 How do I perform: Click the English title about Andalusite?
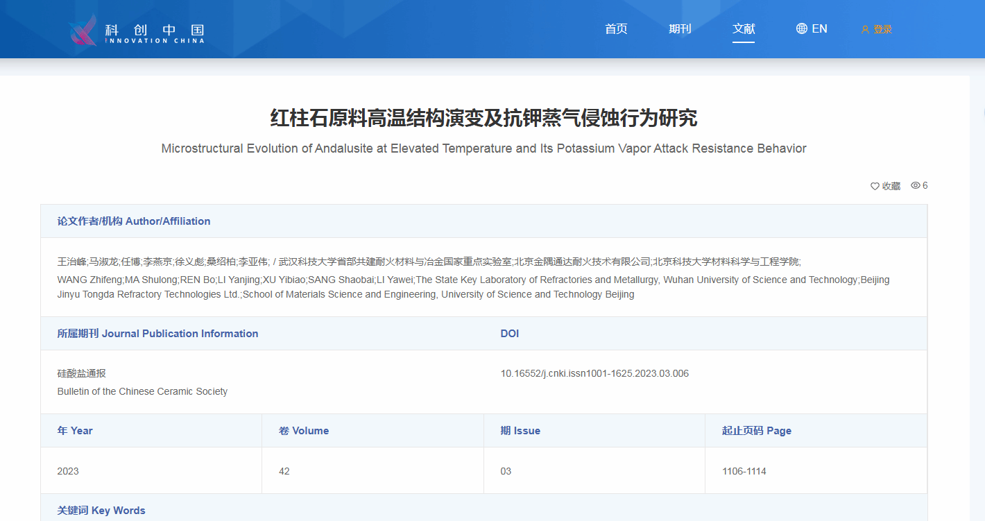(x=483, y=148)
